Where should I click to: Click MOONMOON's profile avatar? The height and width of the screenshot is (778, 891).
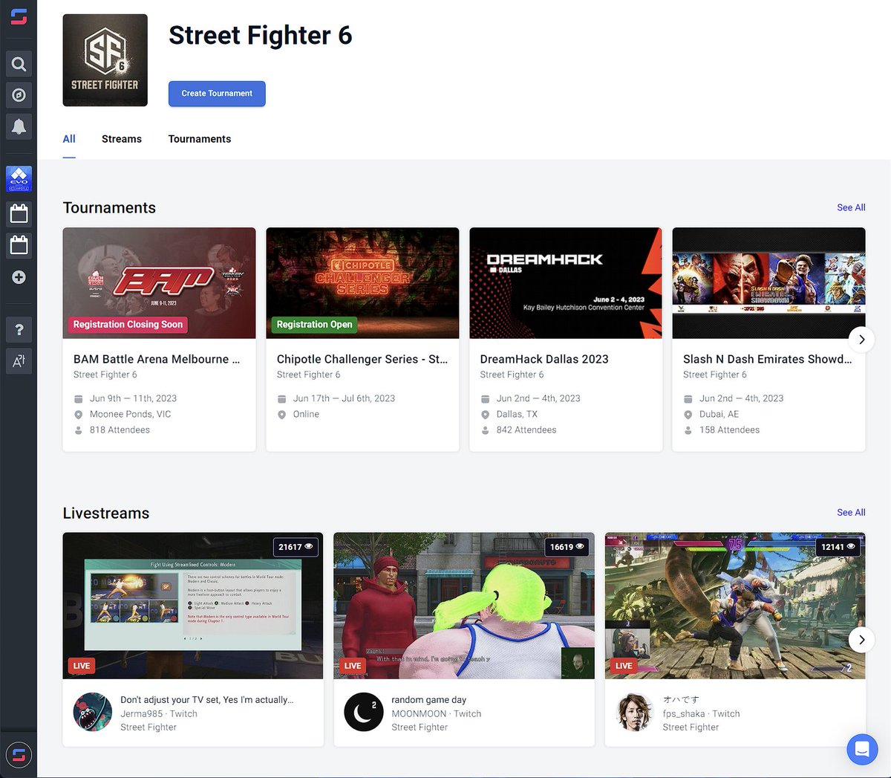[x=363, y=713]
